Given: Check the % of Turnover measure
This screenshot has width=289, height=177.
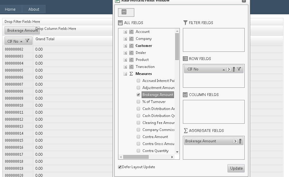Looking at the screenshot, I should pyautogui.click(x=139, y=102).
